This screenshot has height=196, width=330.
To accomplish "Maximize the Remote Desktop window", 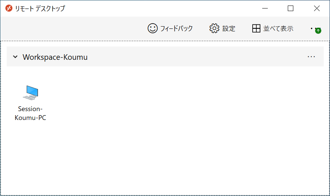I will (290, 8).
